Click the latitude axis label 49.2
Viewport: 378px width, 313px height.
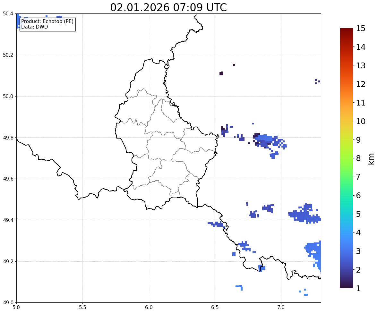8,261
